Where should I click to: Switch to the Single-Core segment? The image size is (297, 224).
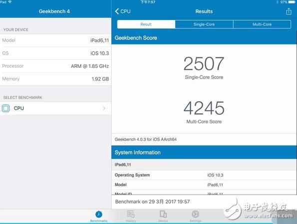(x=204, y=24)
